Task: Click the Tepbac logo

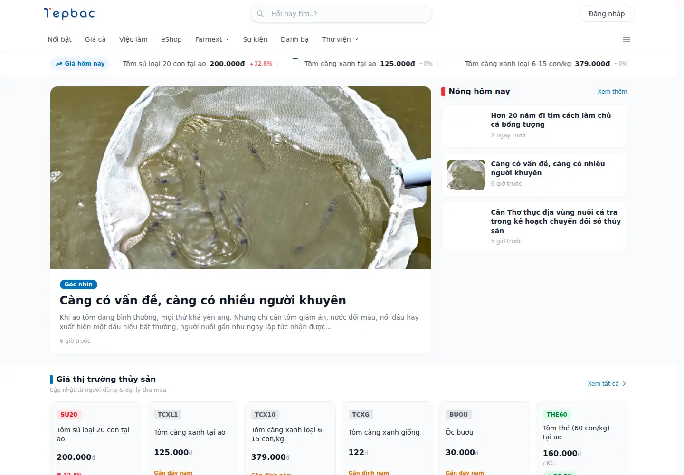Action: coord(69,13)
